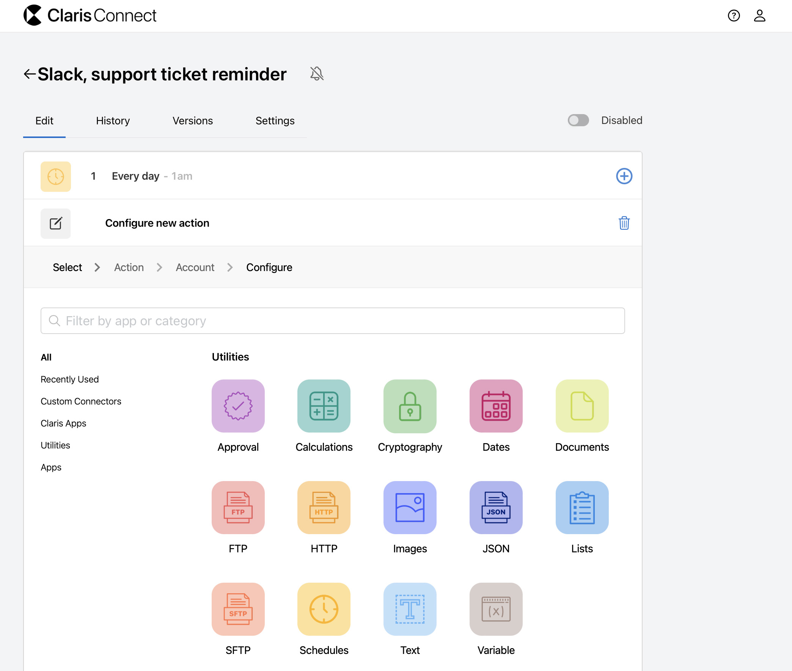Select the Approval utility icon
Screen dimensions: 792x671
(238, 406)
